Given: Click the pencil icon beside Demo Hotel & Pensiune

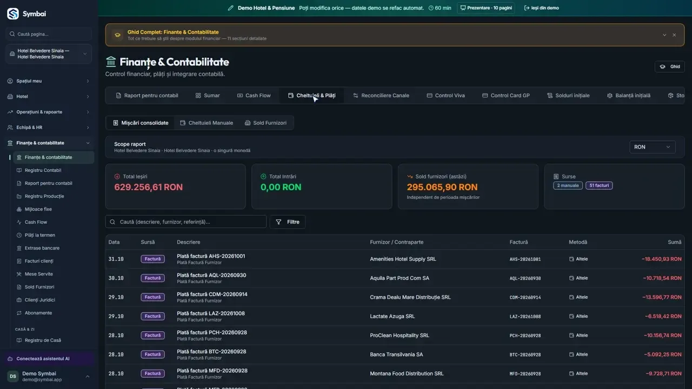Looking at the screenshot, I should [x=231, y=8].
